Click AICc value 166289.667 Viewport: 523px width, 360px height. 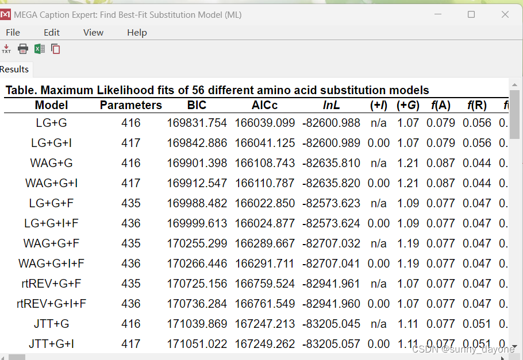click(264, 243)
